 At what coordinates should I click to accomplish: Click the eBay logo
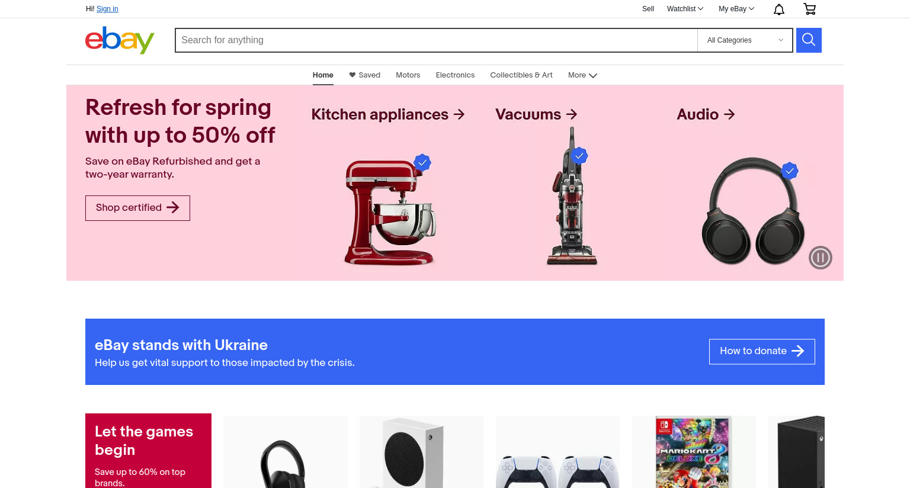click(120, 40)
